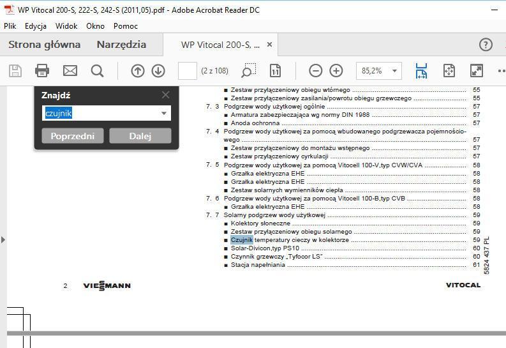Expand the Znajdź search options arrow
Screen dimensions: 506x348
tap(163, 113)
